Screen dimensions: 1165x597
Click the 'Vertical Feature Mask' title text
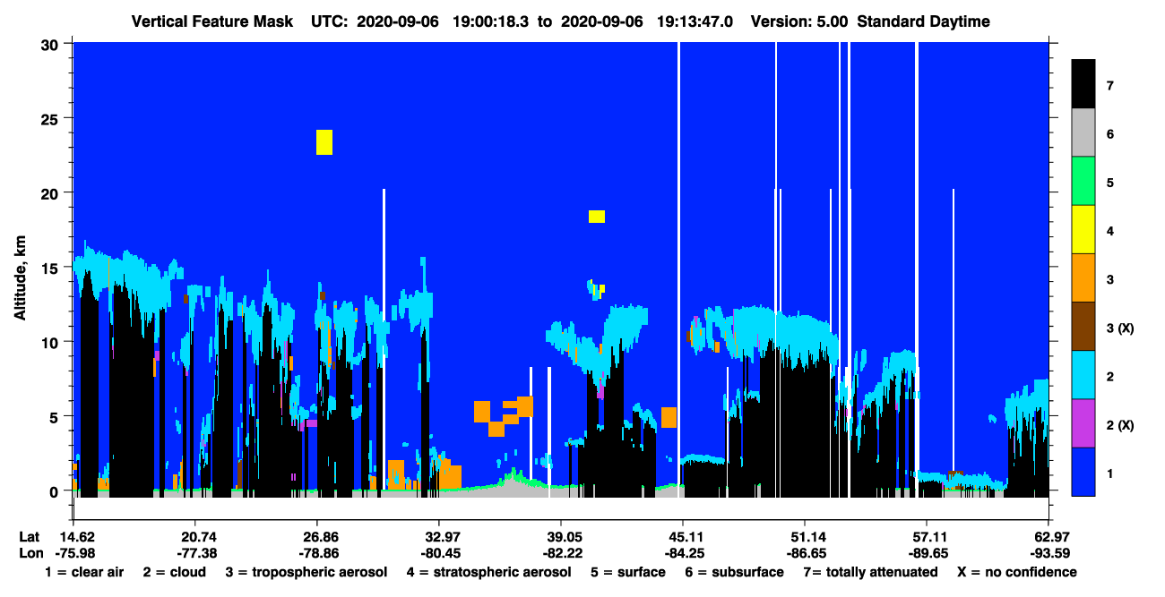click(211, 21)
